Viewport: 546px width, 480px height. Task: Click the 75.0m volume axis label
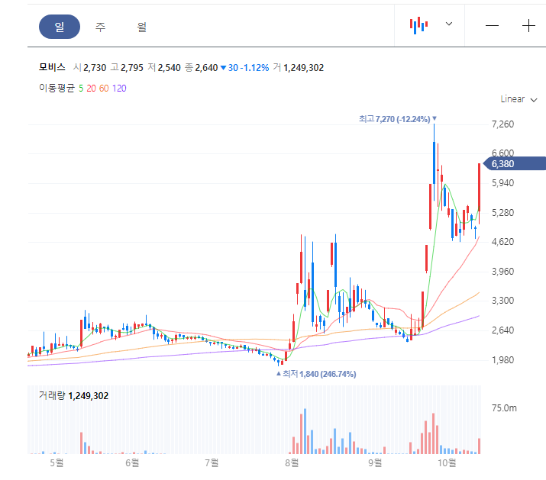click(x=504, y=408)
